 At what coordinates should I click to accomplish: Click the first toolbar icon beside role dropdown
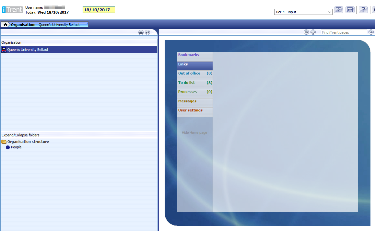338,10
